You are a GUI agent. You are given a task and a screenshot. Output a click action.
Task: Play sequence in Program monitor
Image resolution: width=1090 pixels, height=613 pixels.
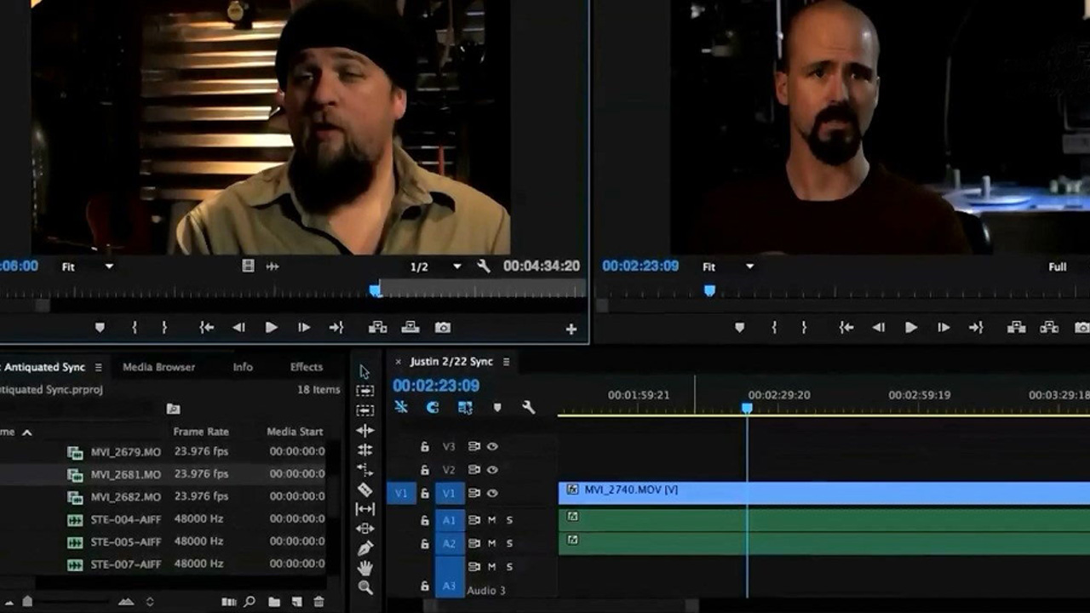click(911, 327)
